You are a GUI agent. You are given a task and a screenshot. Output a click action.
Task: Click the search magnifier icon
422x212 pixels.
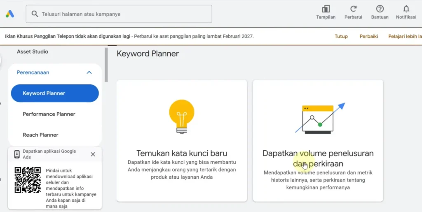click(35, 14)
